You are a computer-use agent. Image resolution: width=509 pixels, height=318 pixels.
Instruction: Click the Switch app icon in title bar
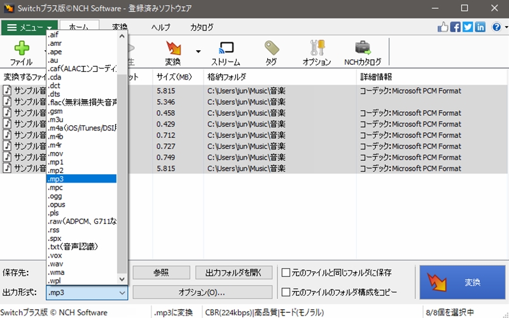pos(9,8)
